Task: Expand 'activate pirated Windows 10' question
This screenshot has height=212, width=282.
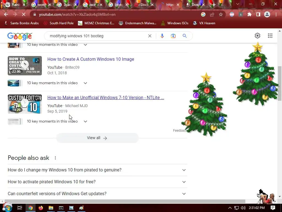Action: click(x=97, y=182)
